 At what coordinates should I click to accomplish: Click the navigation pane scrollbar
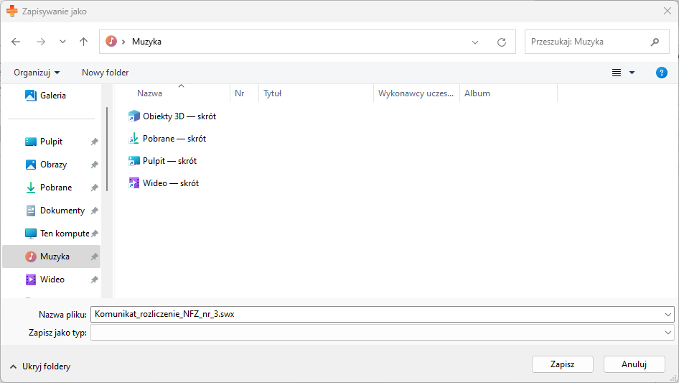[x=107, y=149]
